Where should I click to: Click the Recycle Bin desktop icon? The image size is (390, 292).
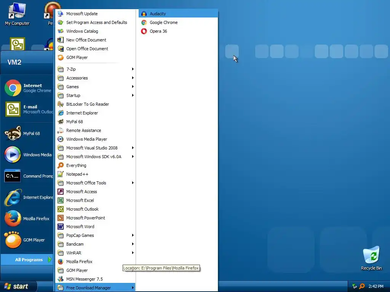[371, 258]
